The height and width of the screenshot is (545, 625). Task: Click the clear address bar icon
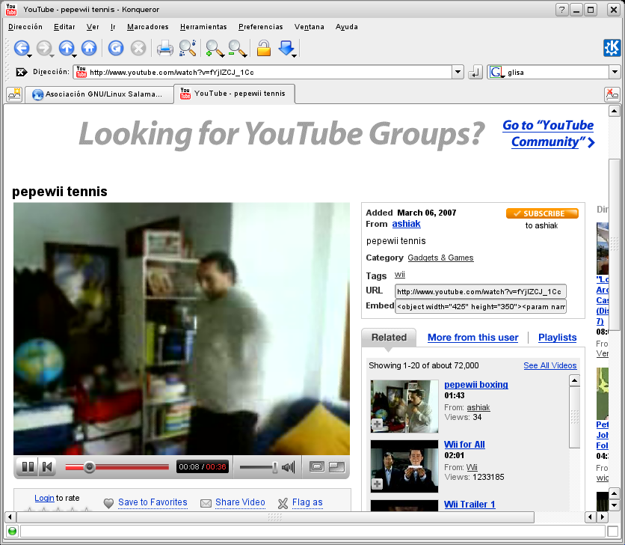click(x=22, y=73)
